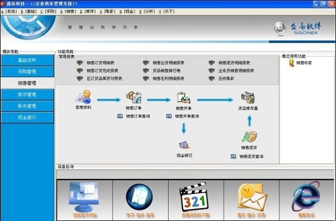Open the 销售退货 returns icon
Image resolution: width=336 pixels, height=221 pixels.
click(249, 137)
